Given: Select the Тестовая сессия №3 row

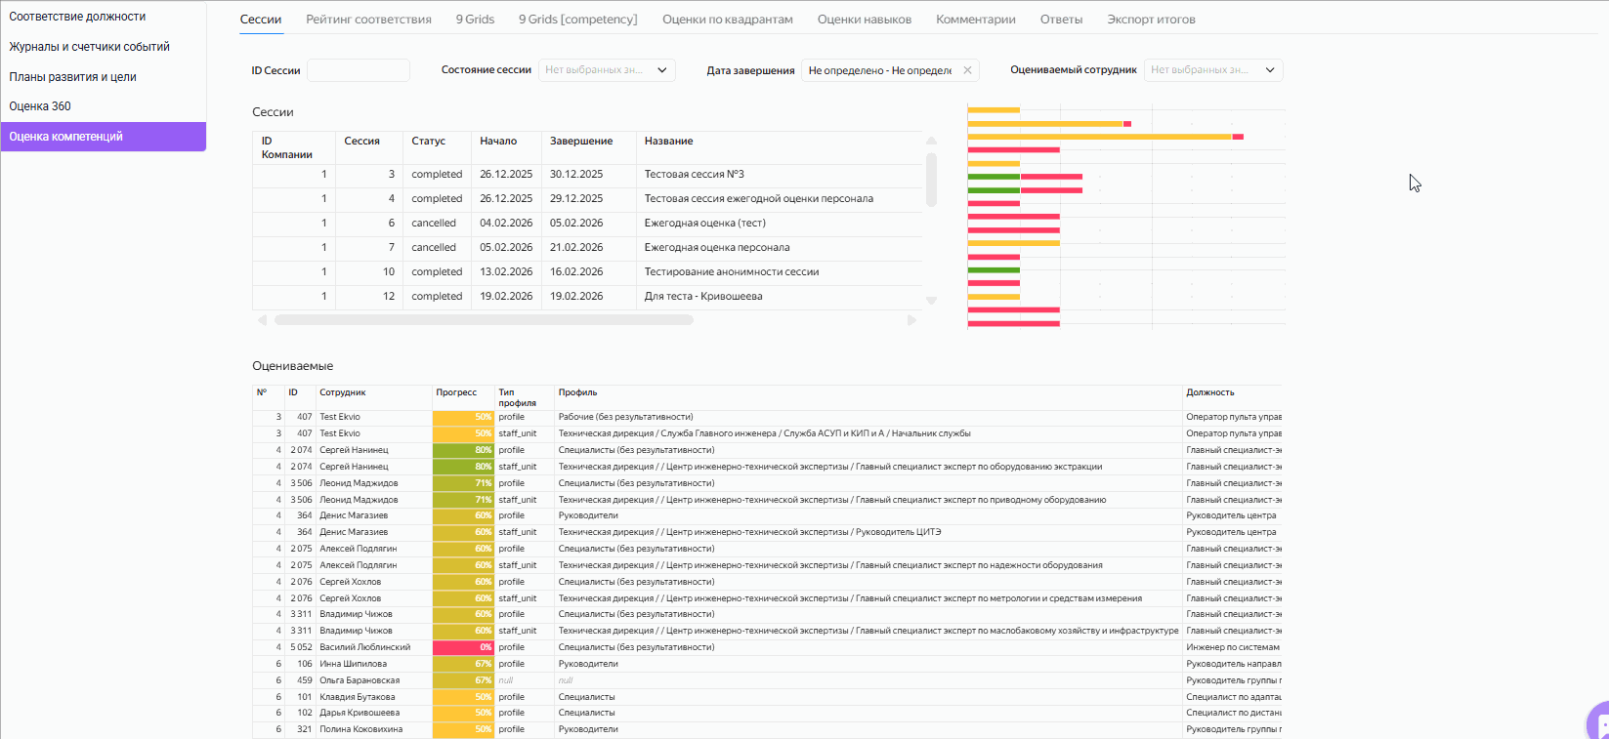Looking at the screenshot, I should pyautogui.click(x=694, y=175).
